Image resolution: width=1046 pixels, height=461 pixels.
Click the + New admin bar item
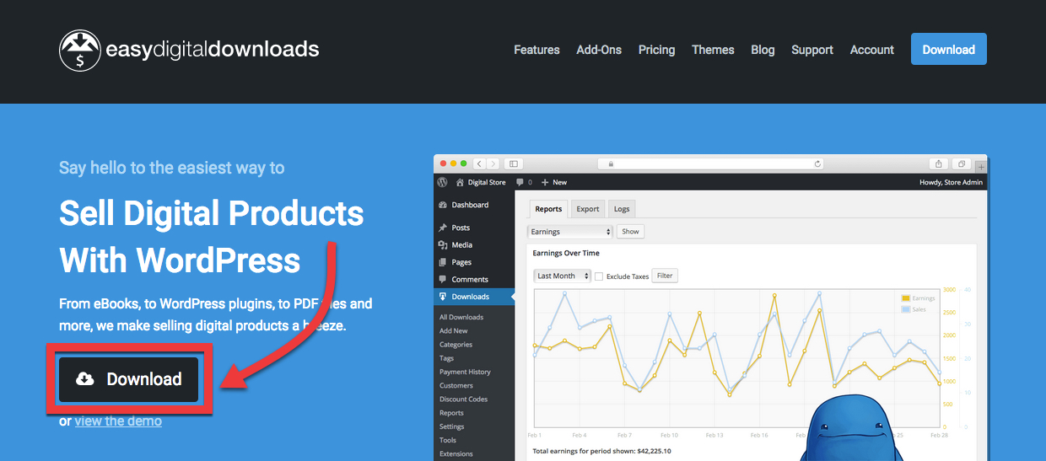[554, 182]
